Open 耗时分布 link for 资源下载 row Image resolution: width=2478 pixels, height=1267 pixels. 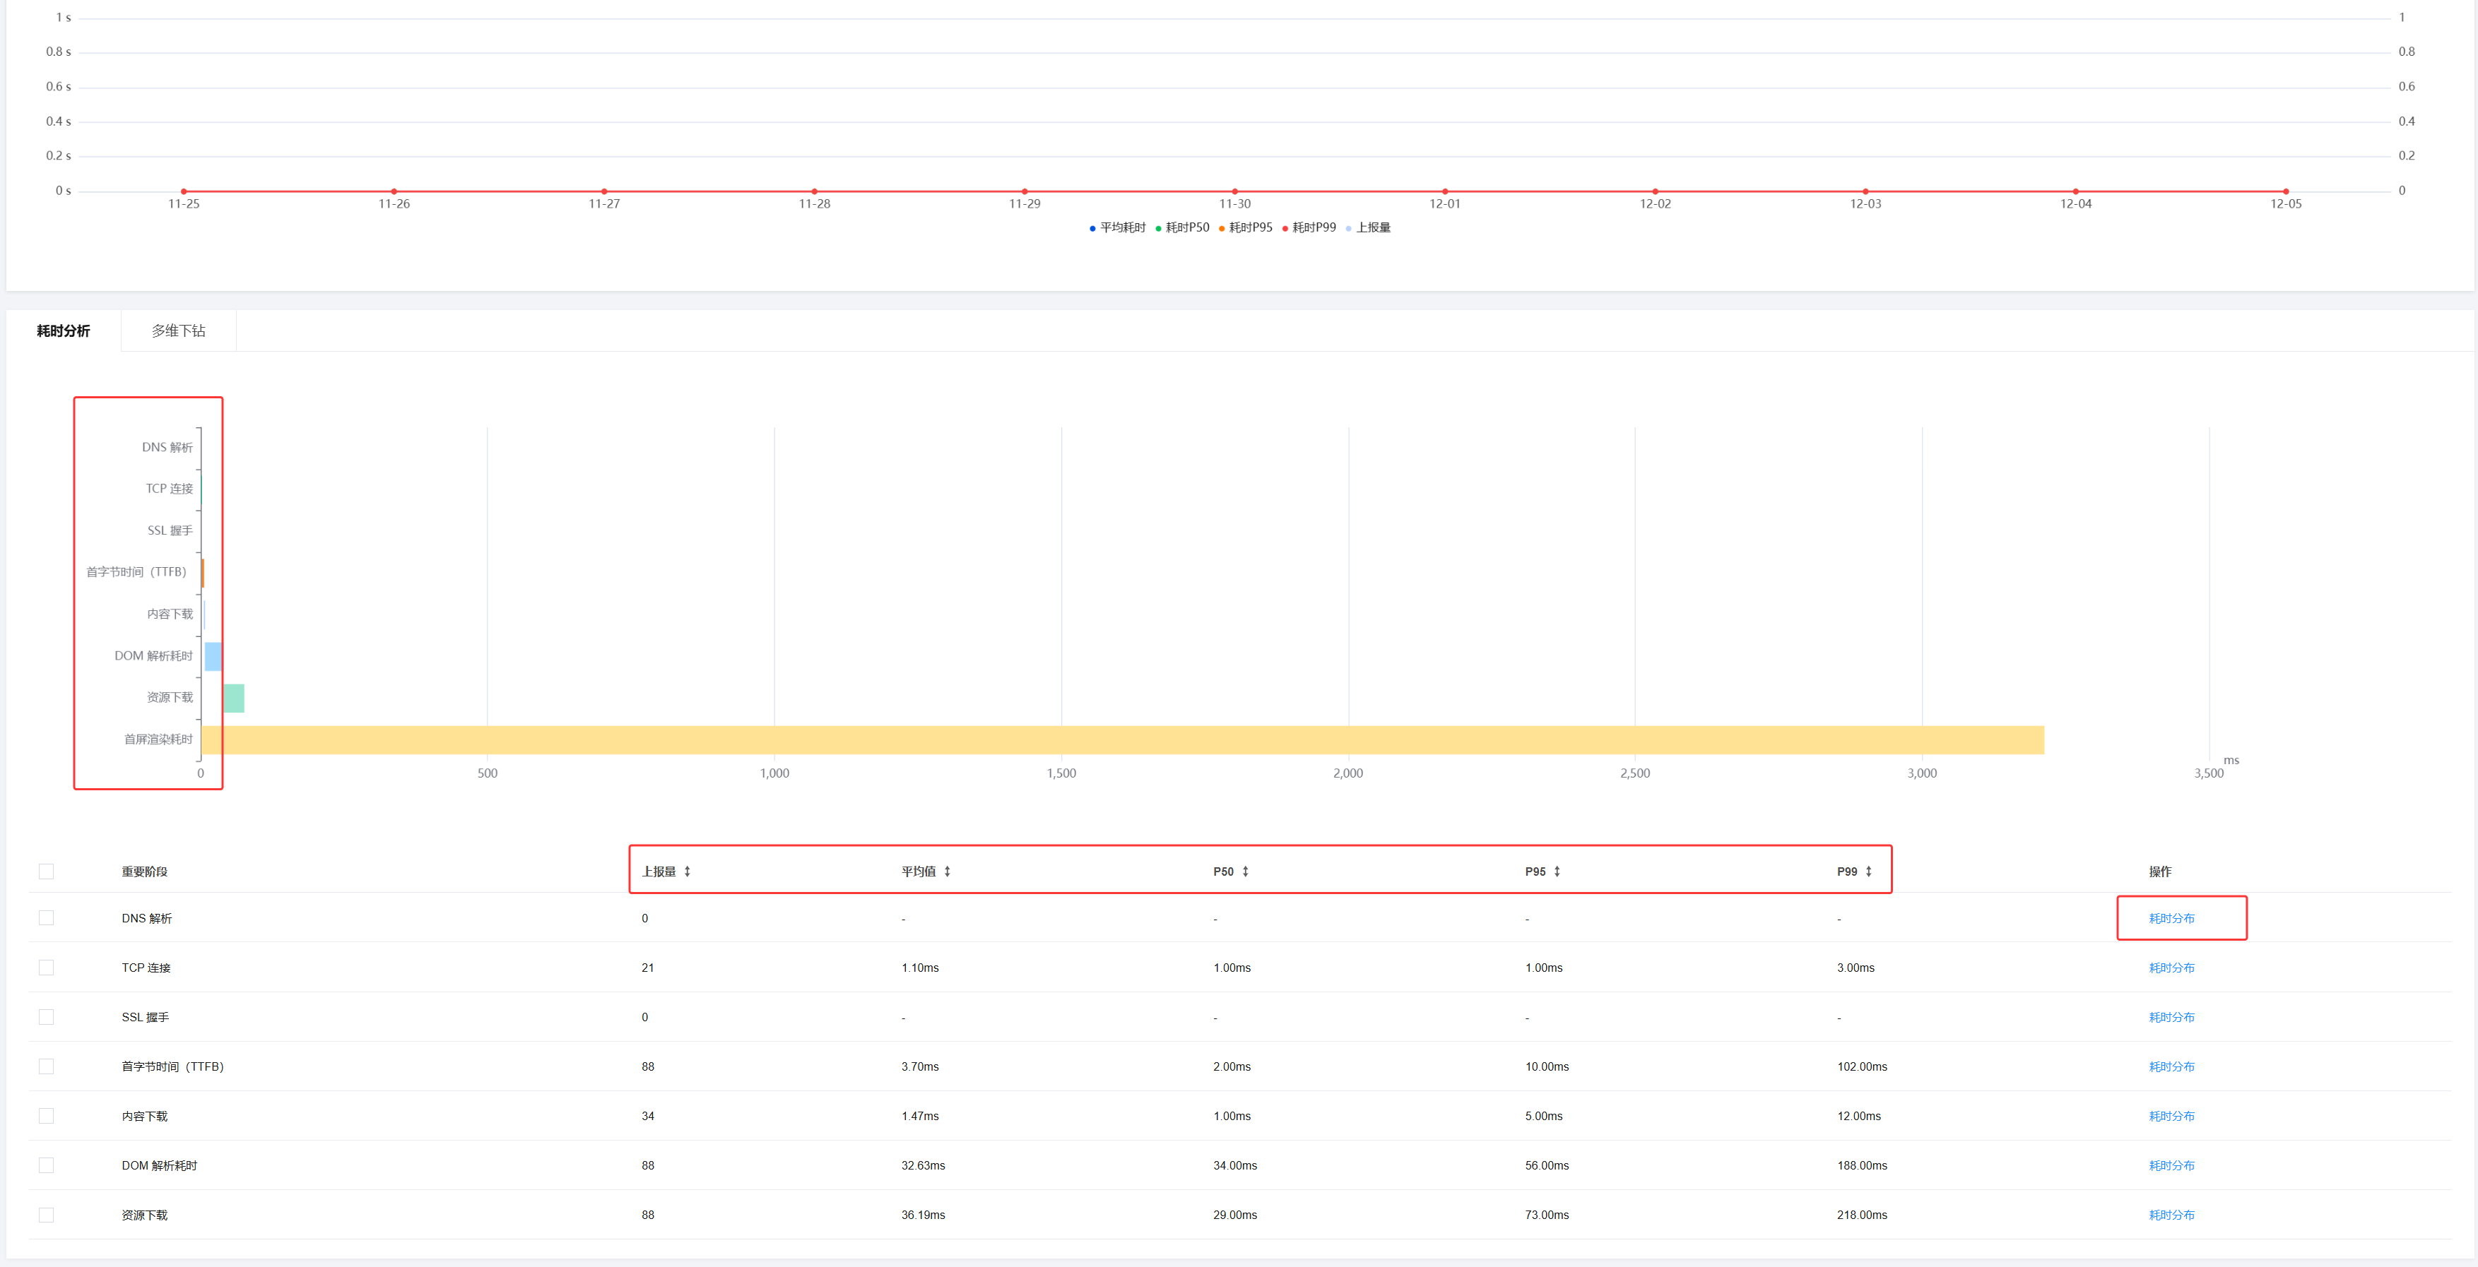[x=2171, y=1215]
